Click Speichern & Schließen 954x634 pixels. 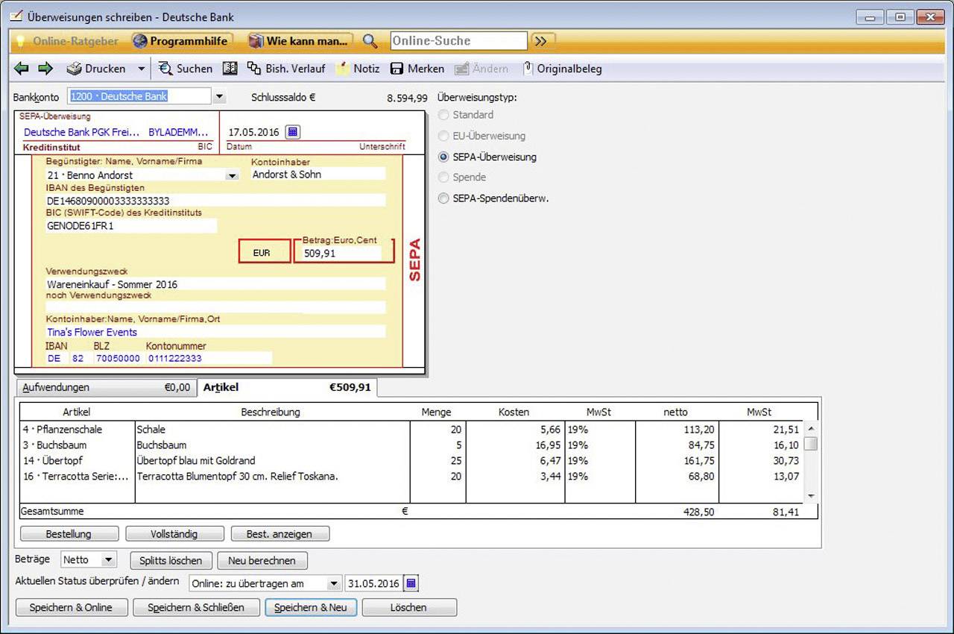[x=196, y=607]
